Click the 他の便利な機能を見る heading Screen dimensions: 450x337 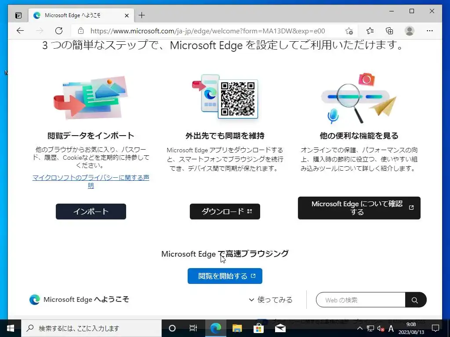click(x=359, y=136)
